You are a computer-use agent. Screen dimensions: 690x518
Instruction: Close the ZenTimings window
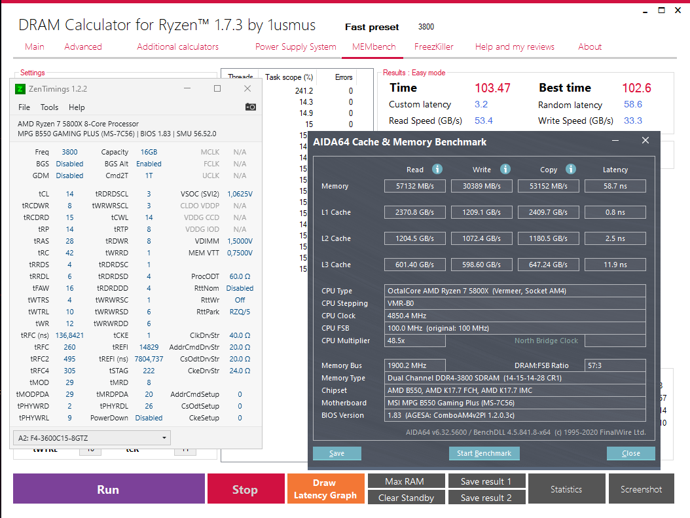247,88
